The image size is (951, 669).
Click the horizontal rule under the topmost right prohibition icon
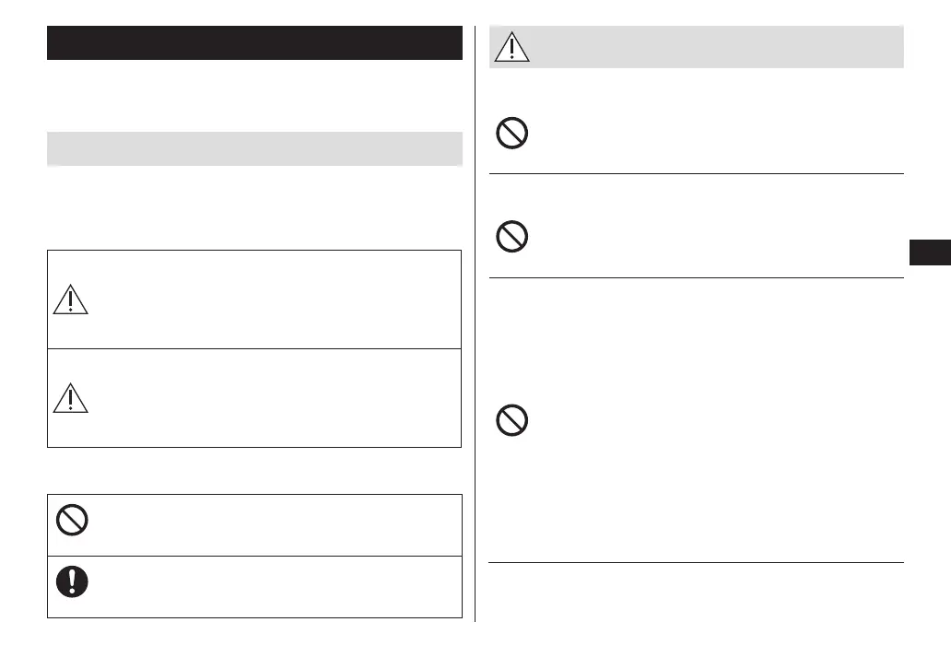point(696,173)
